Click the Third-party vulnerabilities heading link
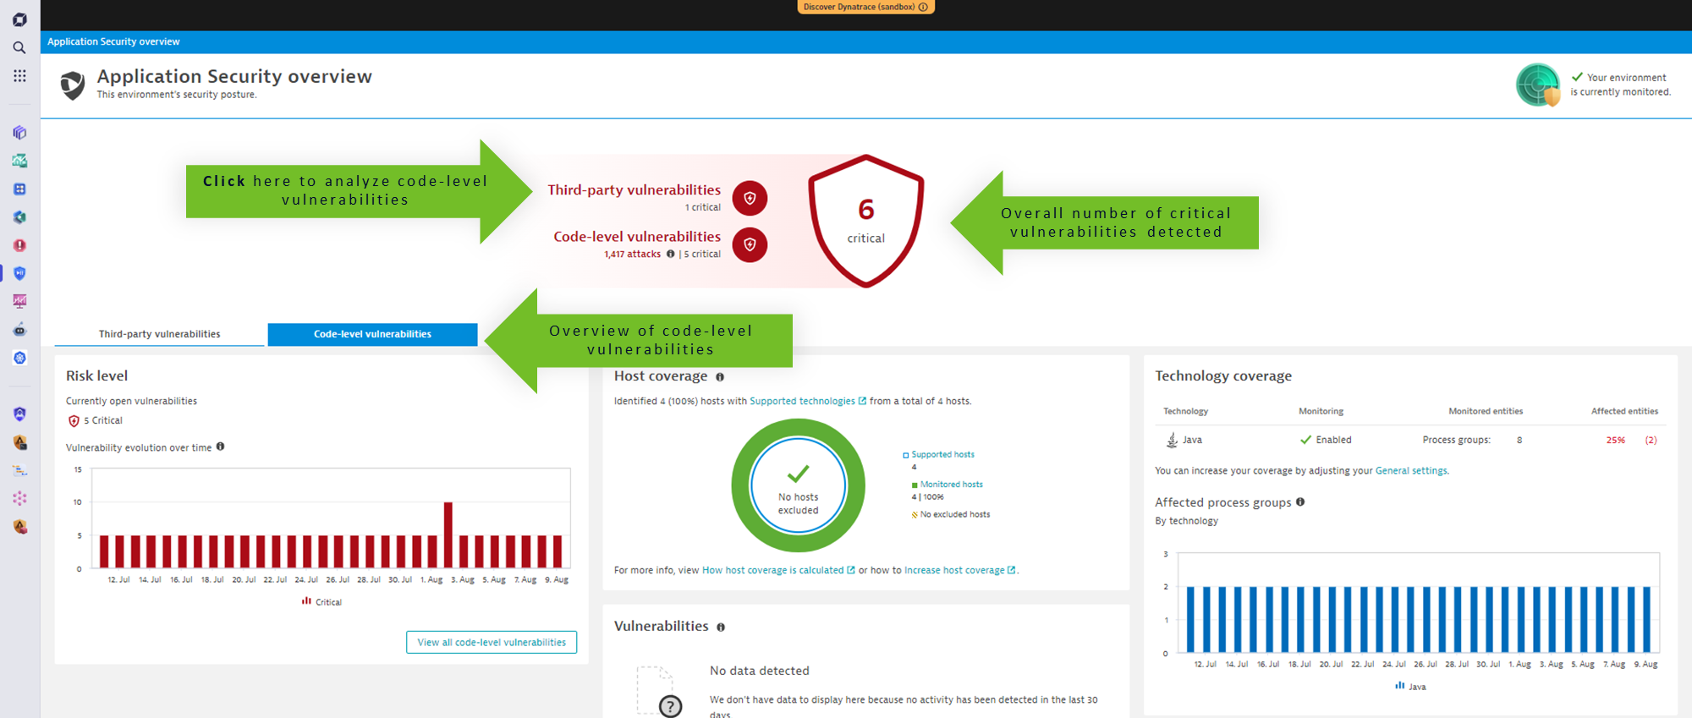The width and height of the screenshot is (1692, 718). click(634, 190)
